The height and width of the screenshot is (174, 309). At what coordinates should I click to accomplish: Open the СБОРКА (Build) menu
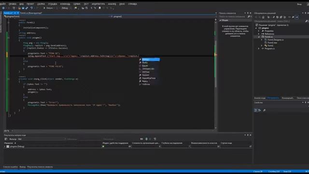[x=41, y=4]
